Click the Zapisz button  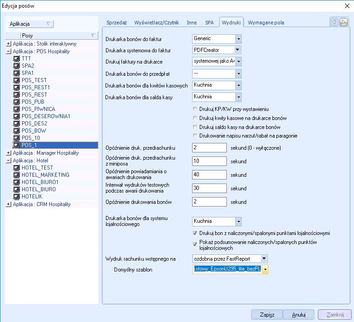click(x=267, y=314)
